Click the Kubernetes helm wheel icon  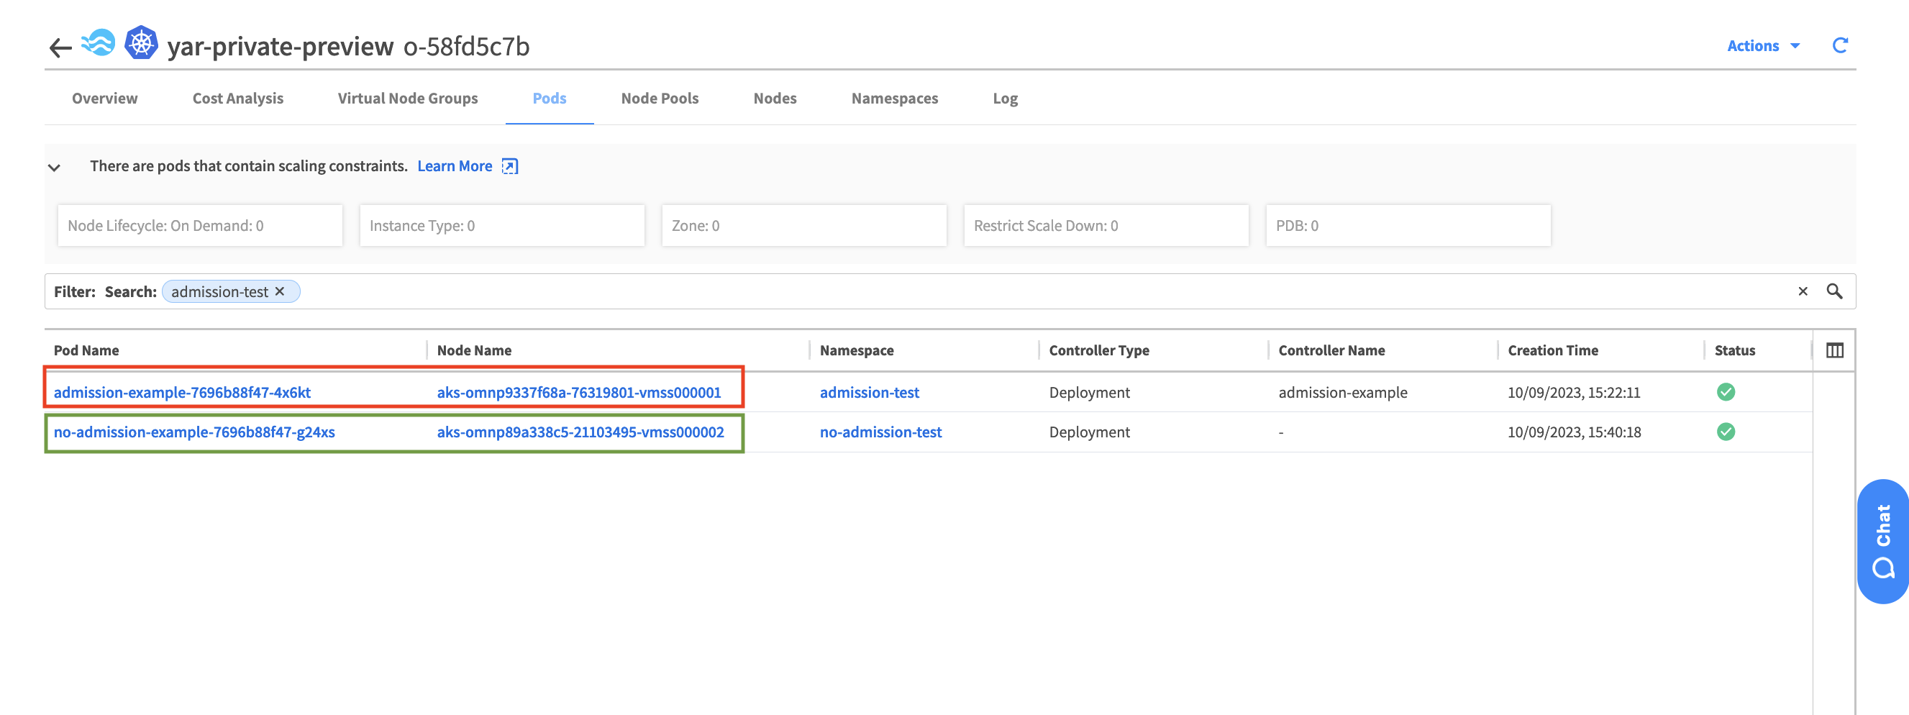[141, 43]
